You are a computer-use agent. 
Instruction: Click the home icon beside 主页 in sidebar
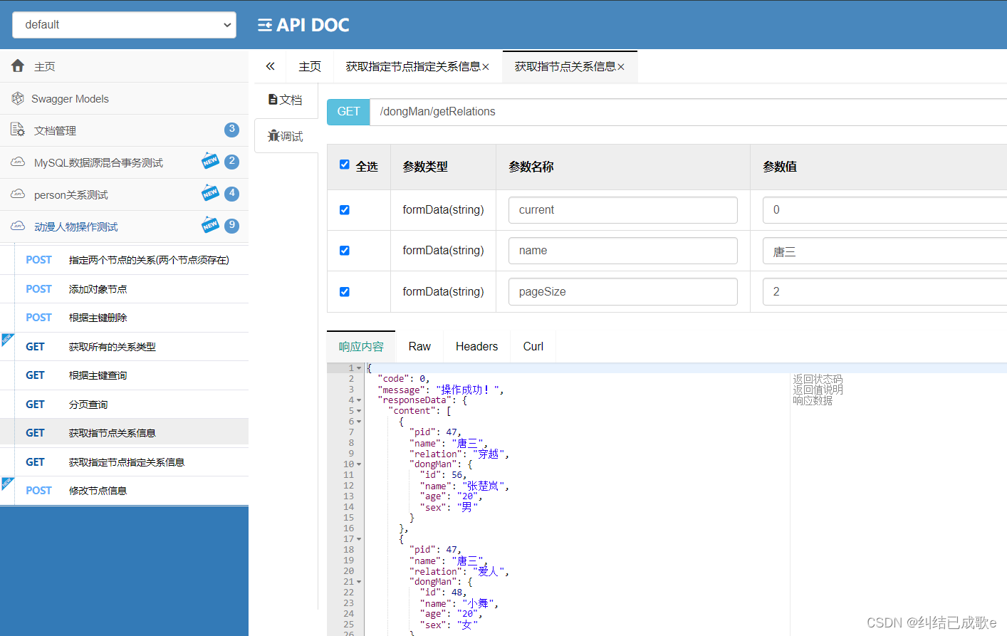coord(18,66)
